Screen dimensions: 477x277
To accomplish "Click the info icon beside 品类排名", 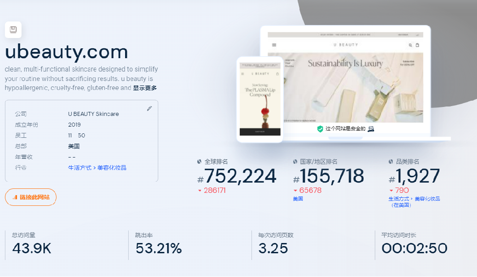I will tap(391, 162).
